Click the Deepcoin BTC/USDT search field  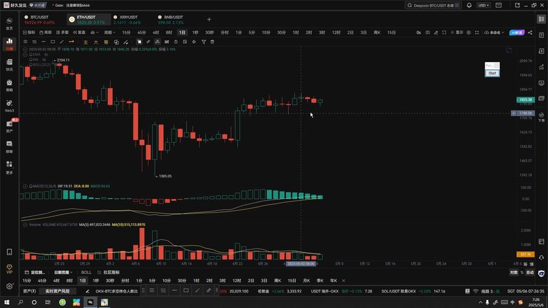point(433,6)
